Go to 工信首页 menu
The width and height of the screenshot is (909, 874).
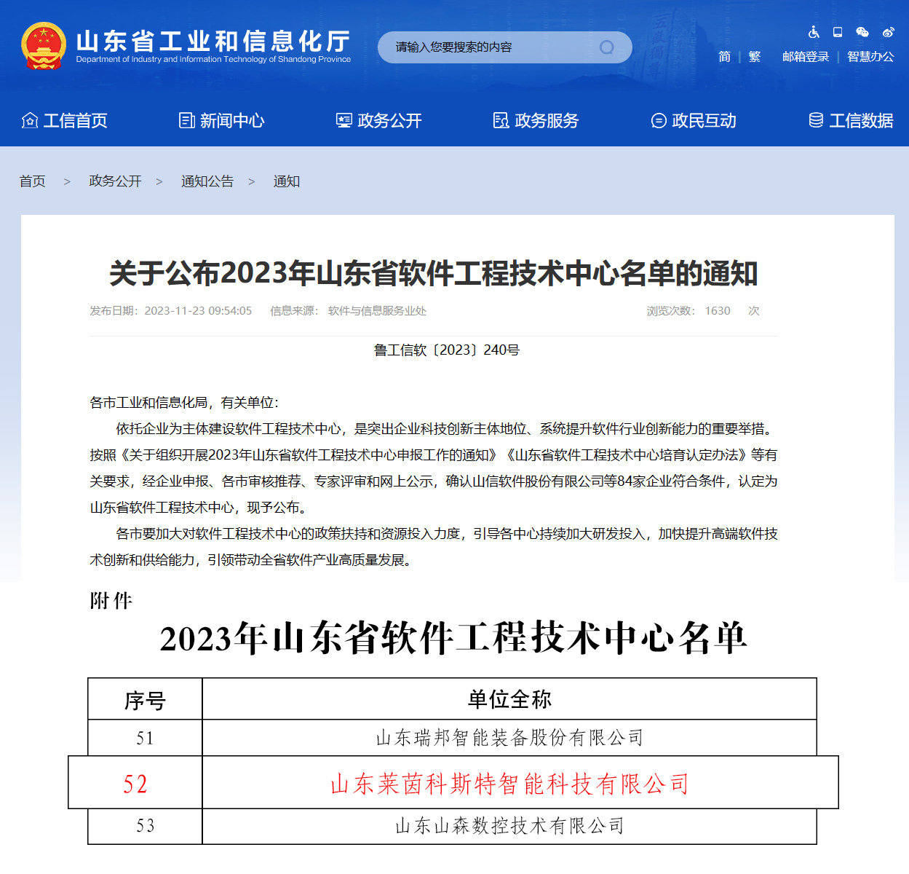pos(65,120)
